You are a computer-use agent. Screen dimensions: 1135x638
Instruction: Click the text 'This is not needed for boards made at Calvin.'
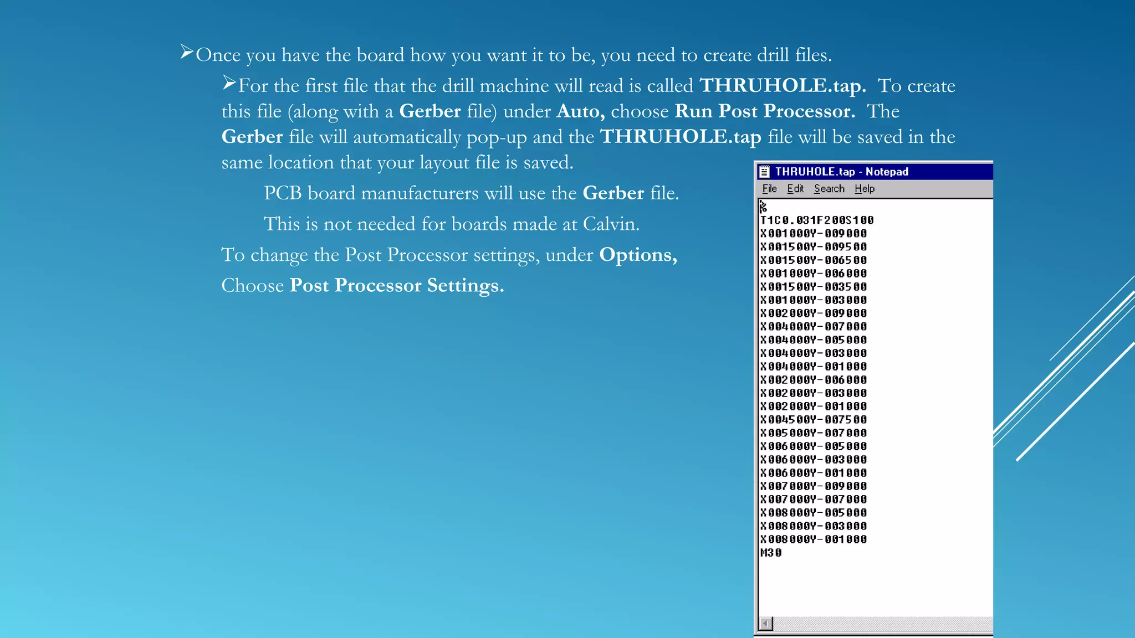click(x=452, y=224)
